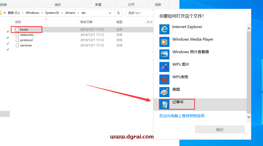Click the 记事本 label text
This screenshot has height=146, width=263.
pyautogui.click(x=178, y=102)
